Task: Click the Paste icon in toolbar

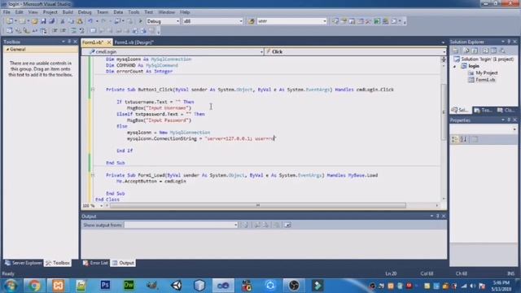Action: pyautogui.click(x=80, y=21)
